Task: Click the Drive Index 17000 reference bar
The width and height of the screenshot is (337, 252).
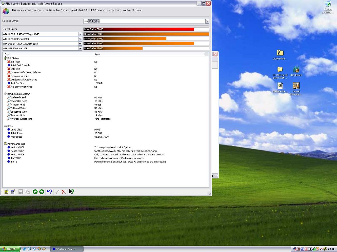Action: (146, 48)
